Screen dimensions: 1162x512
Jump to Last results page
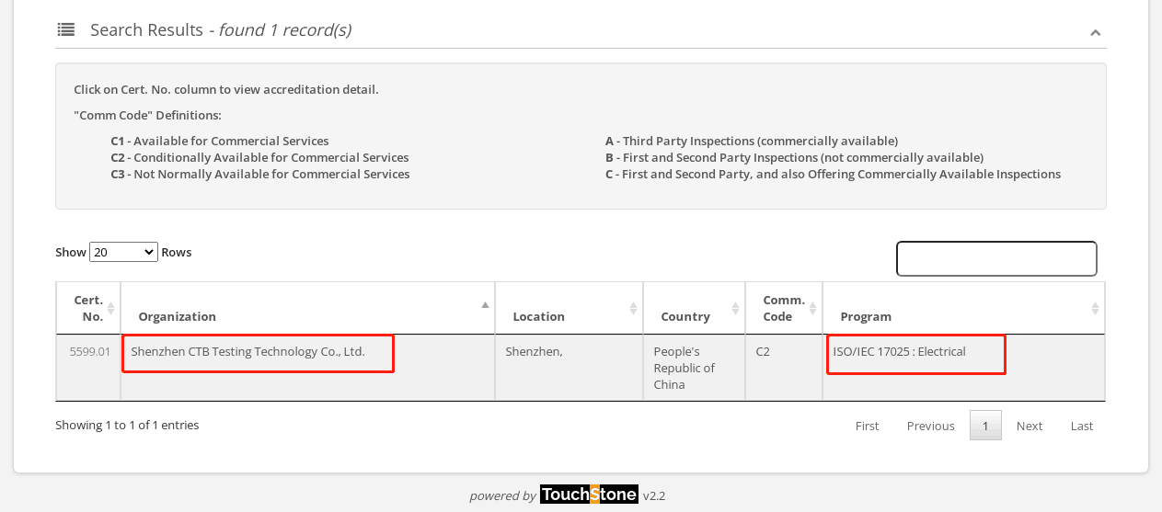(x=1082, y=426)
